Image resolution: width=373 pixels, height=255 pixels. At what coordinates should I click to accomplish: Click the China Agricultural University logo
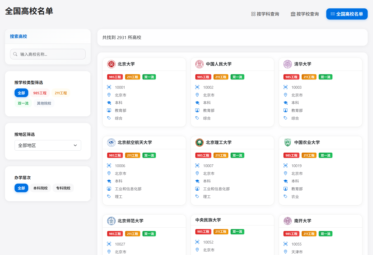pyautogui.click(x=288, y=143)
